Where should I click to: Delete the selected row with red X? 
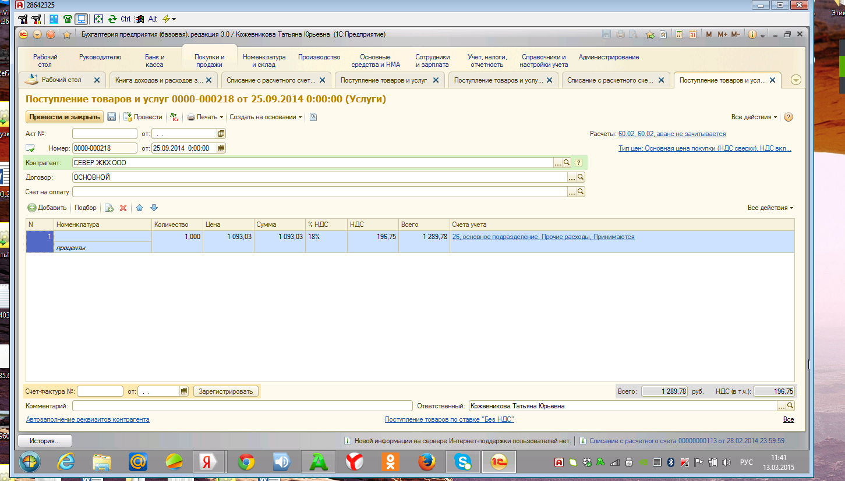point(123,208)
